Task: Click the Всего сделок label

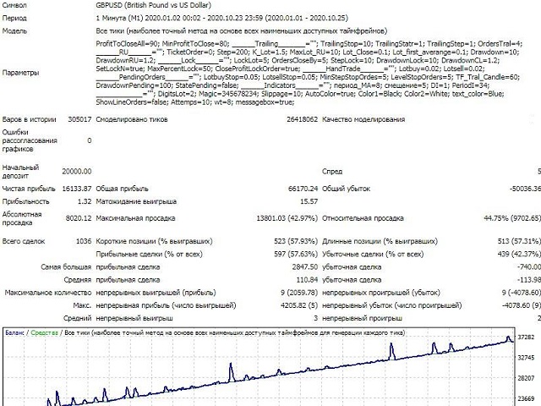Action: click(24, 242)
